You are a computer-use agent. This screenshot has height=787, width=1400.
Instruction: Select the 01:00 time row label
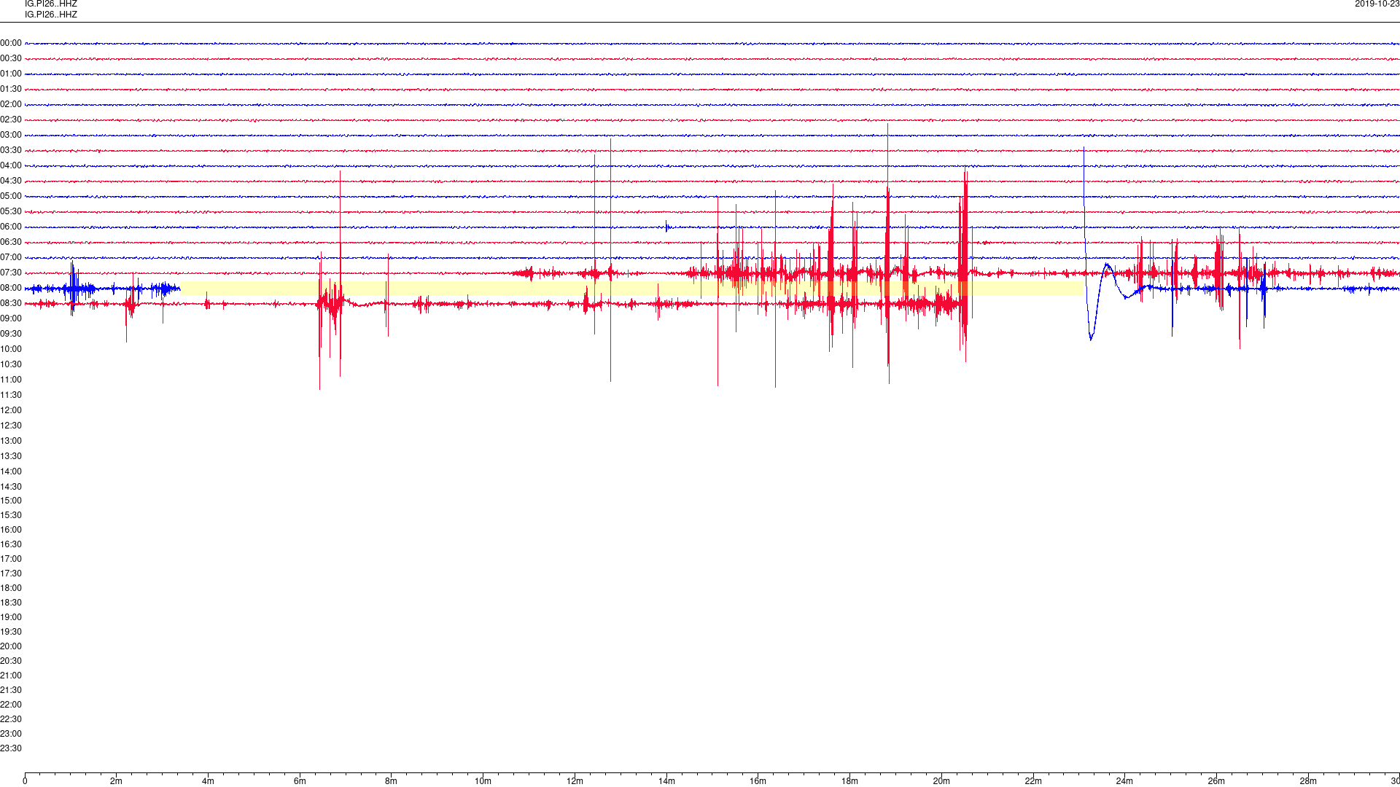click(11, 74)
